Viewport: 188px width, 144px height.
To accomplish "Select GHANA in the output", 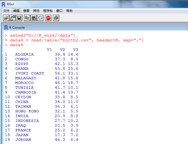I will pyautogui.click(x=22, y=68).
